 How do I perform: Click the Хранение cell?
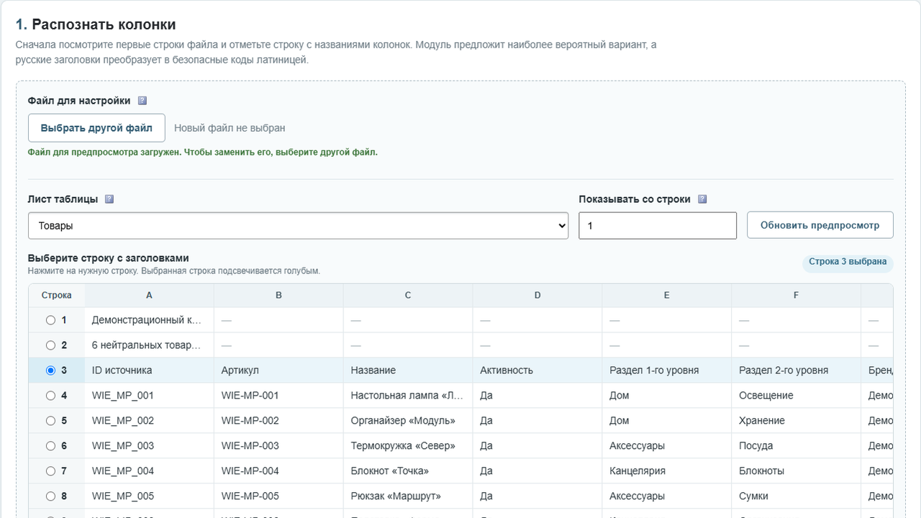click(796, 421)
